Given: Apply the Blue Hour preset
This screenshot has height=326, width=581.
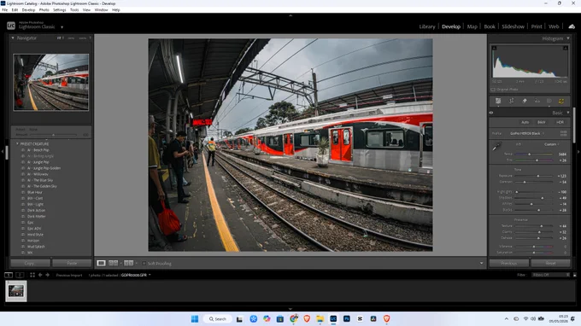Looking at the screenshot, I should (x=35, y=192).
